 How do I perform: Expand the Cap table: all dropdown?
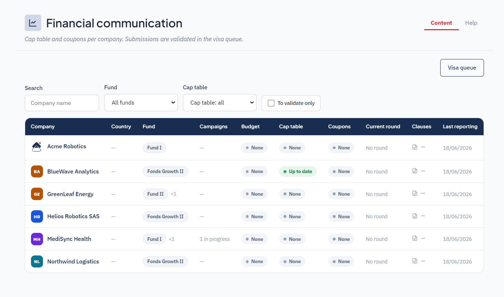click(x=220, y=103)
